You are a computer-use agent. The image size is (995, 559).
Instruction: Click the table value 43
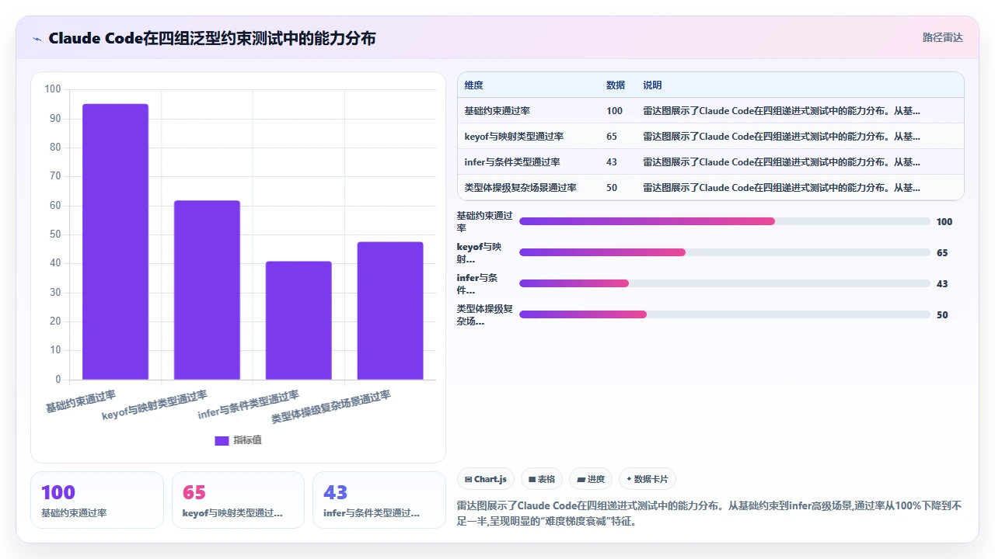pyautogui.click(x=612, y=162)
